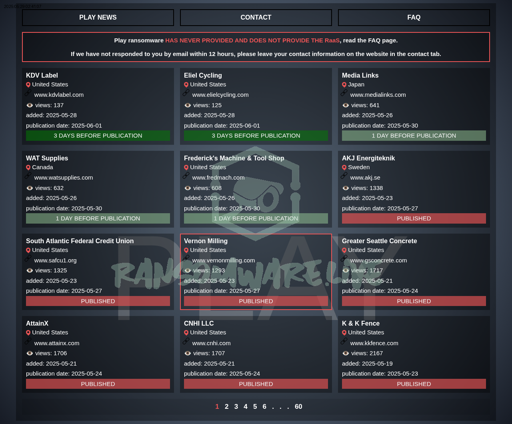
Task: Click link icon next to www.kdvlabel.com
Action: point(28,93)
